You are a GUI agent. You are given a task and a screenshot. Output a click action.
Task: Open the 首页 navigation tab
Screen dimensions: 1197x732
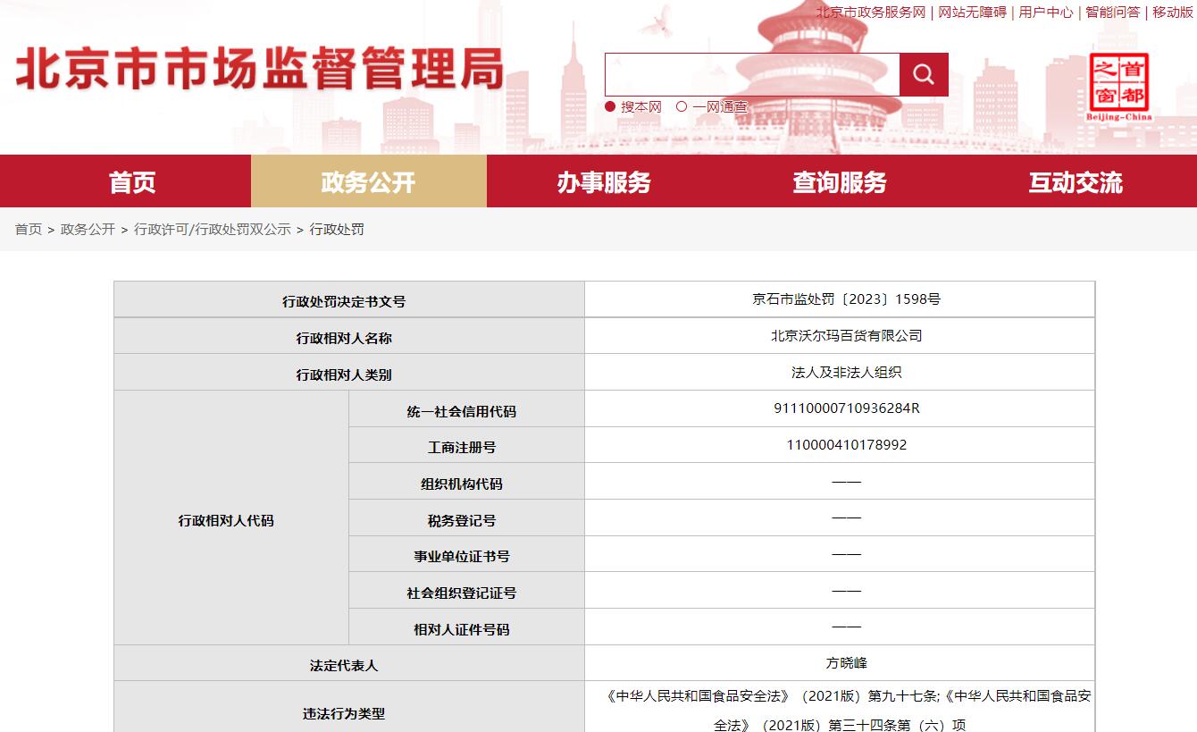pyautogui.click(x=132, y=181)
